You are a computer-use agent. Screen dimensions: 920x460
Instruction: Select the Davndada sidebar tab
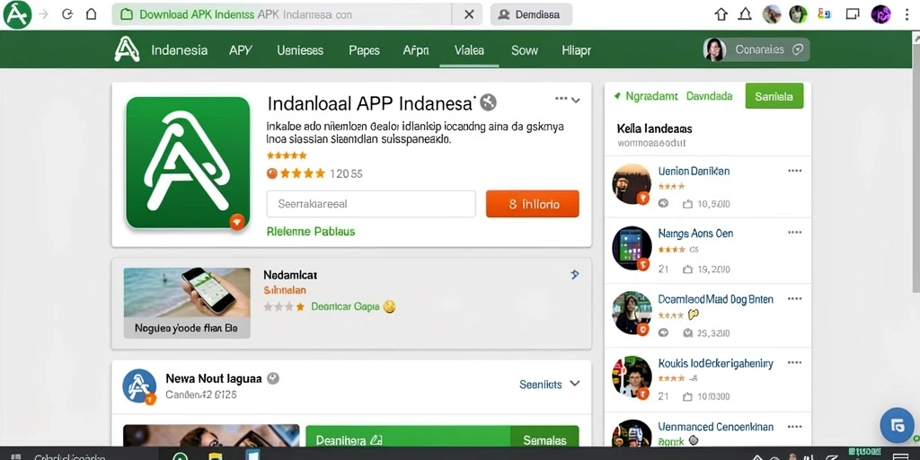[710, 95]
